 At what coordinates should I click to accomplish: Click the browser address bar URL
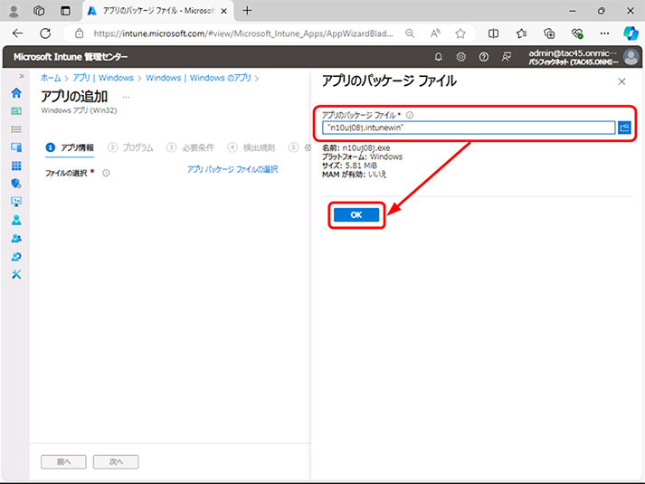(242, 33)
